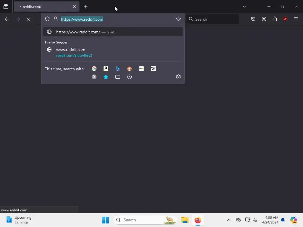Search this time with Amazon
Viewport: 303px width, 227px height.
click(106, 69)
